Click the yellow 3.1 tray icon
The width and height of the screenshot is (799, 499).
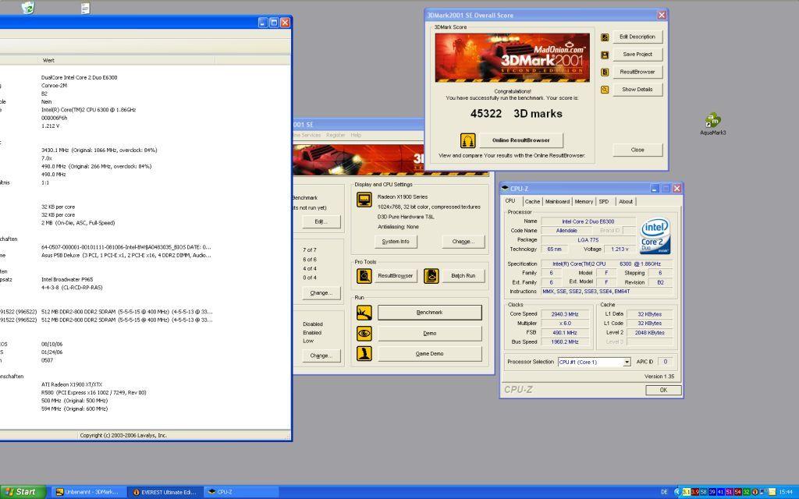tap(687, 492)
